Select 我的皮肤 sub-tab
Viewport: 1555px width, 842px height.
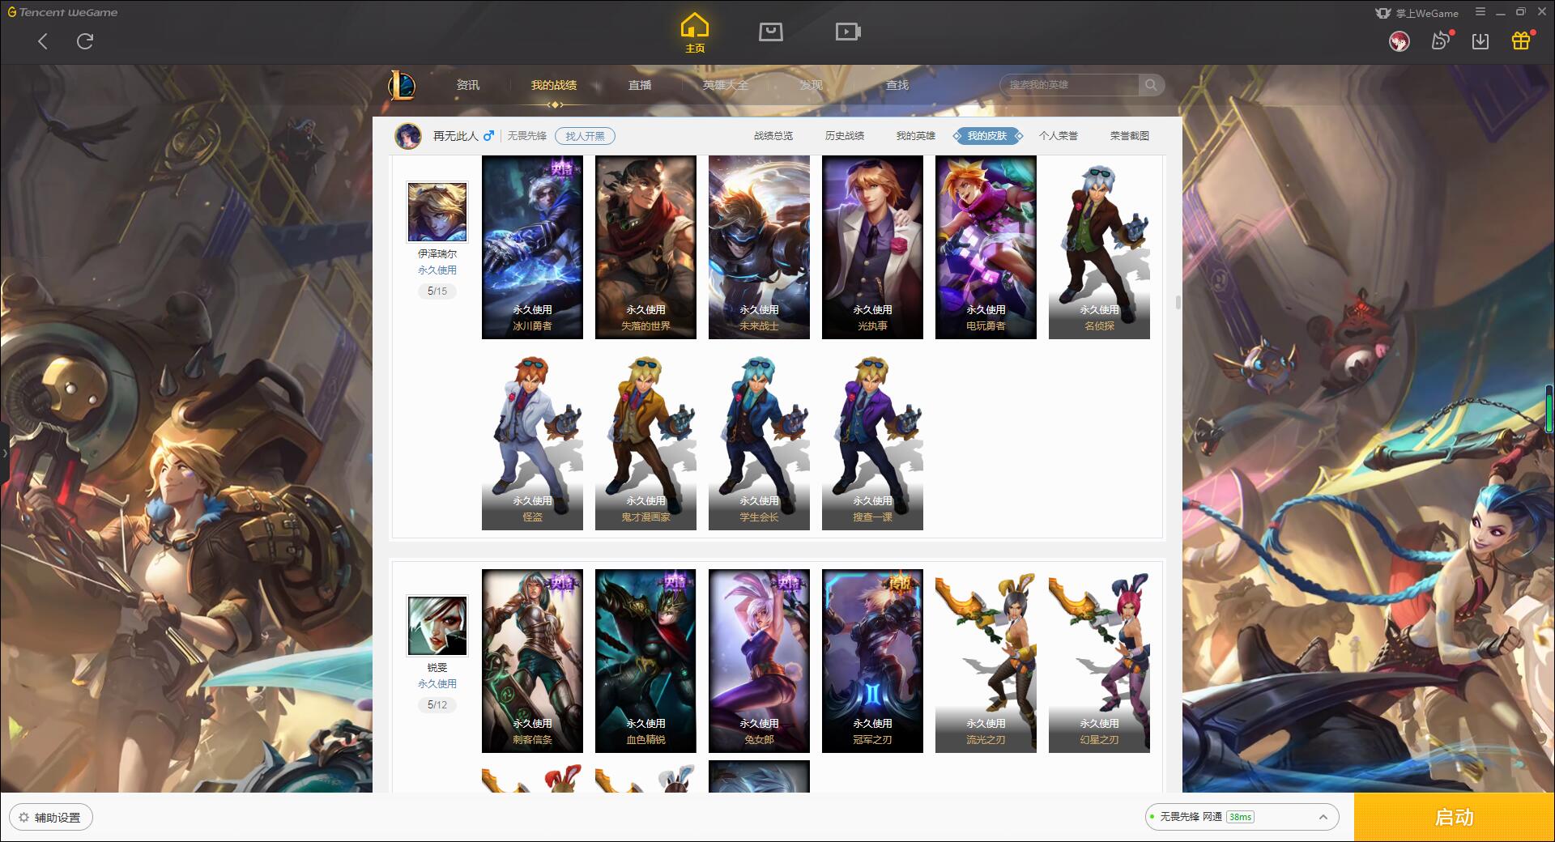987,136
